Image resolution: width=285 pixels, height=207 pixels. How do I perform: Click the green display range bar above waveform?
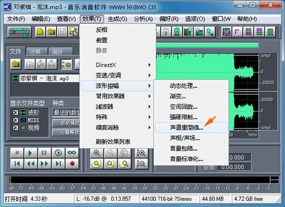(x=207, y=45)
